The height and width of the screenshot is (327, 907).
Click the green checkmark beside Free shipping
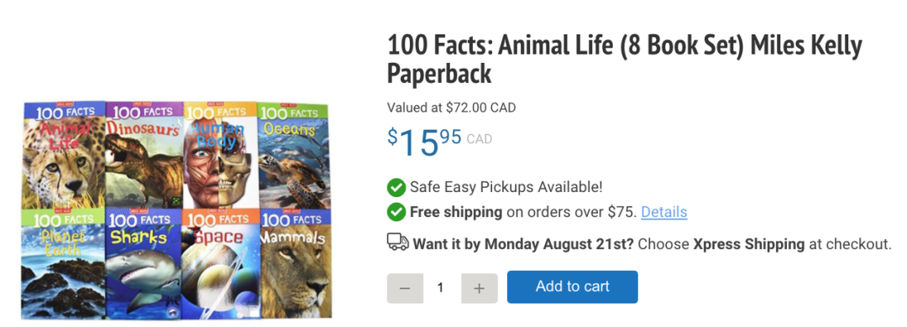click(396, 212)
